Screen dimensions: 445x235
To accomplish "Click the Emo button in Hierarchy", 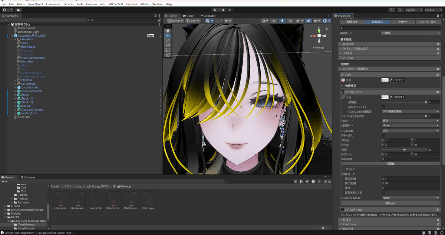I will click(x=151, y=36).
